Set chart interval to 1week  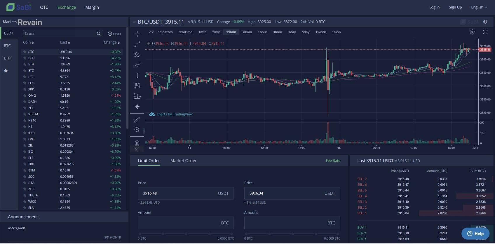[320, 32]
